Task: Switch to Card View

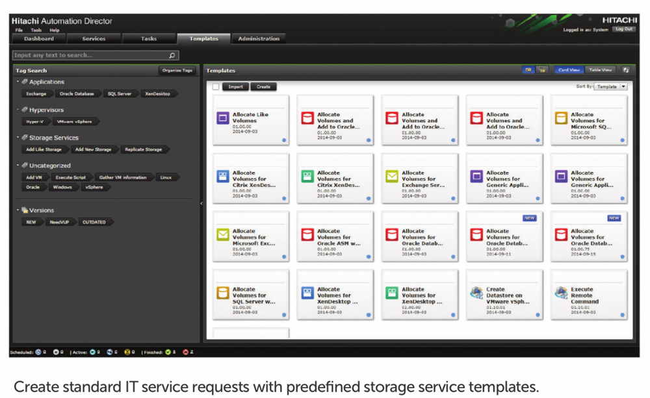Action: click(x=569, y=70)
